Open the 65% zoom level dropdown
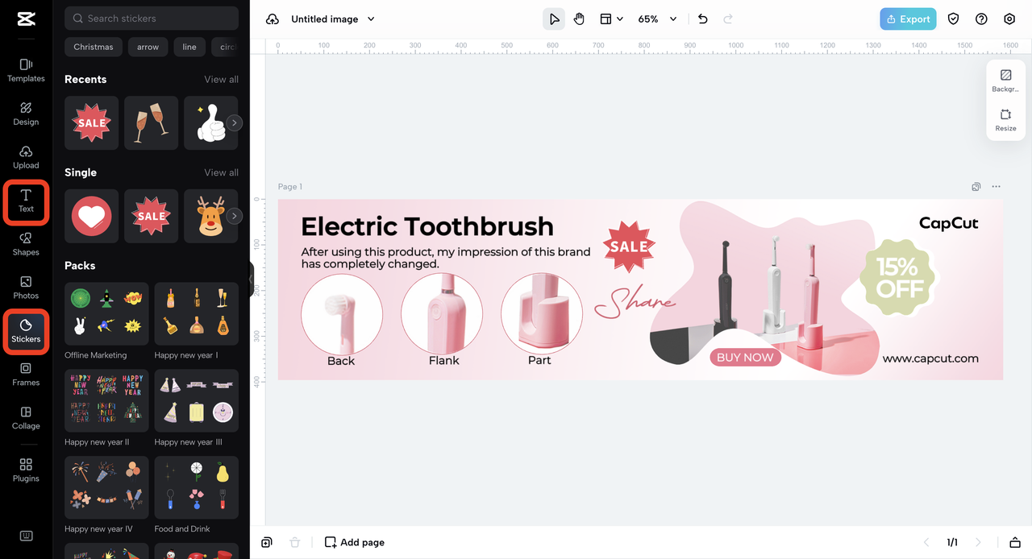Screen dimensions: 1032x559 click(657, 19)
